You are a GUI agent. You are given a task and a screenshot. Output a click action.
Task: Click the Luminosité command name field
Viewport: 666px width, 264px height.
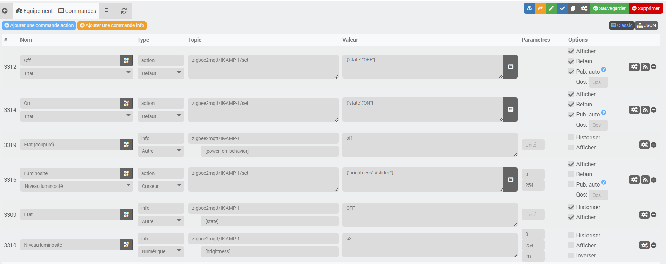pos(70,173)
